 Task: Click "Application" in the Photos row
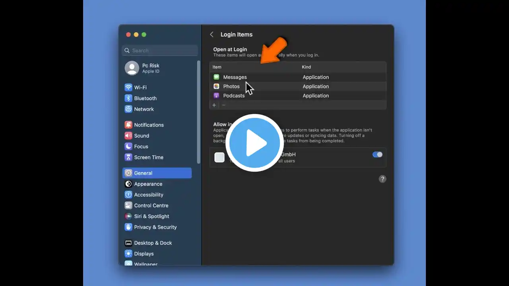point(316,86)
